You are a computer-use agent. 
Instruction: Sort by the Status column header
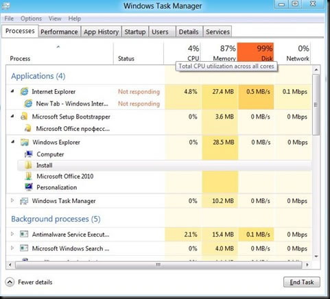139,53
